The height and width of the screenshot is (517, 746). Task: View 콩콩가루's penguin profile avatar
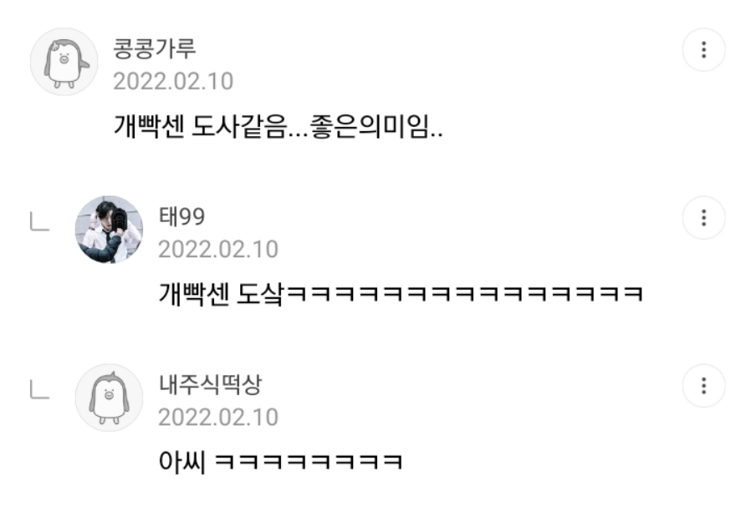(64, 62)
